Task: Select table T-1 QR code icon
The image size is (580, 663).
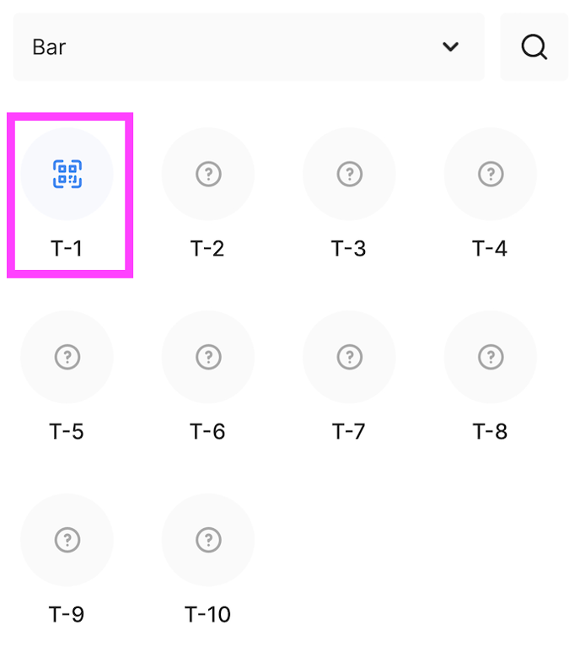Action: pyautogui.click(x=67, y=175)
